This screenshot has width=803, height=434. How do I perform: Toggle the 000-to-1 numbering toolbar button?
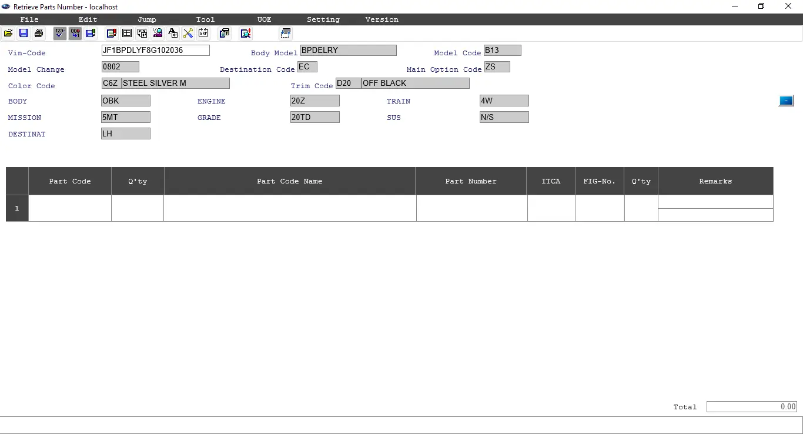click(x=75, y=33)
